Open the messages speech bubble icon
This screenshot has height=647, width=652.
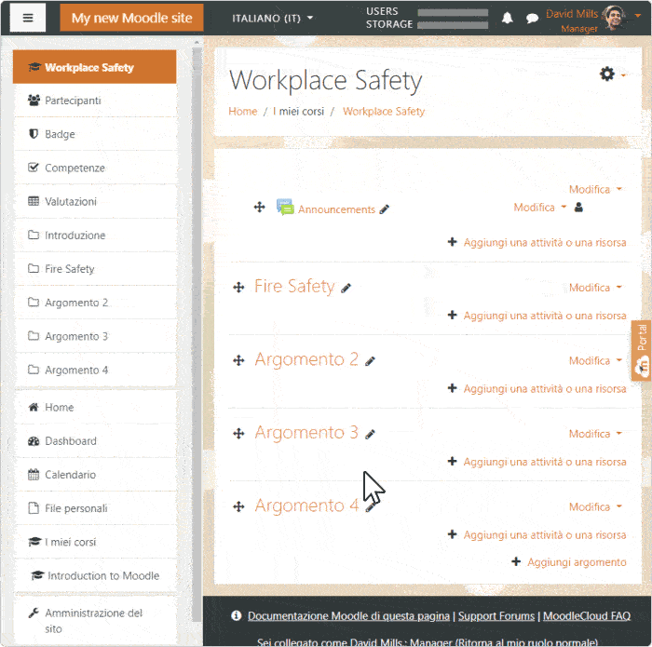pos(532,18)
